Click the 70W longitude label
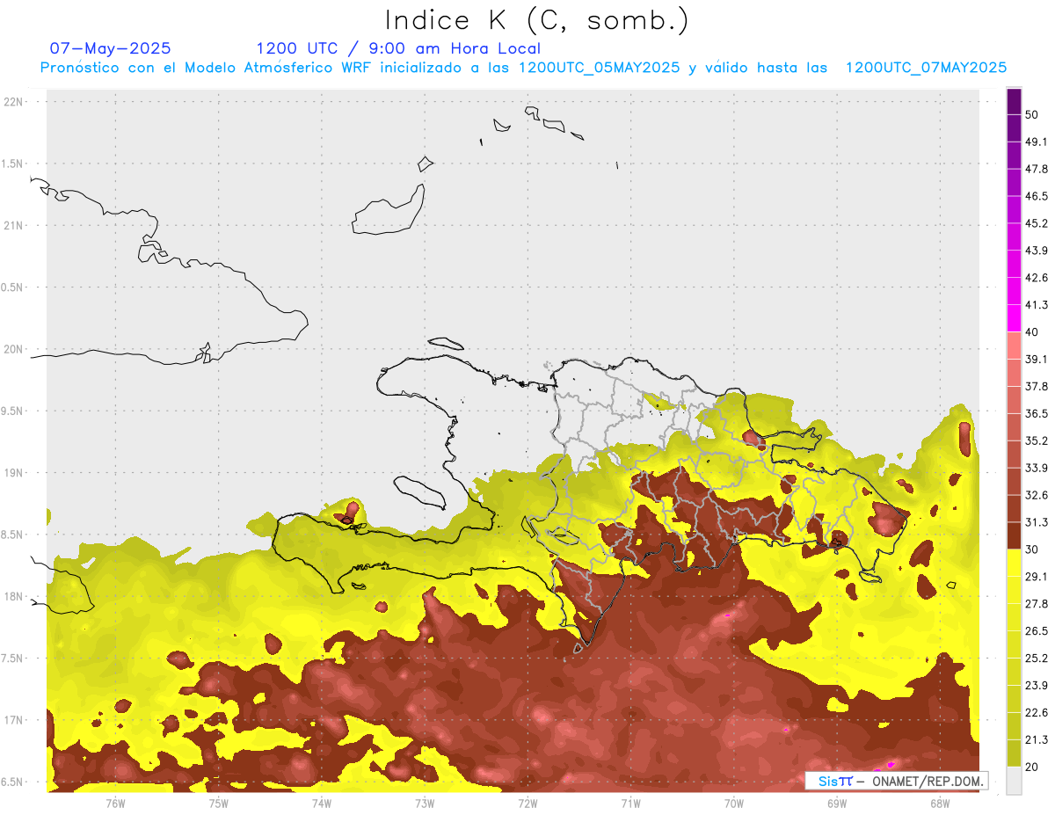 (734, 803)
